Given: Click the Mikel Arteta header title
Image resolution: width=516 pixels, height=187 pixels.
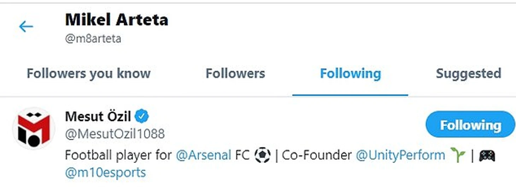Looking at the screenshot, I should point(117,20).
